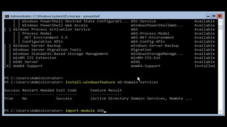Click 'WinRM IIS Extension' text
The width and height of the screenshot is (227, 127).
coord(34,58)
